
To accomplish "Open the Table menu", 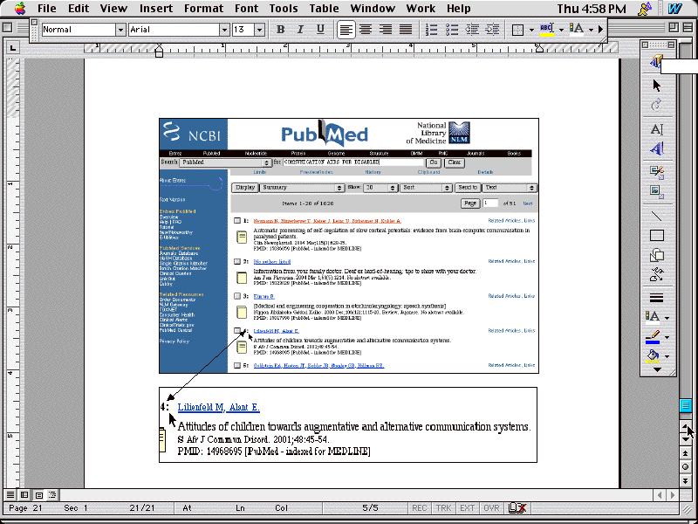I will [x=324, y=9].
